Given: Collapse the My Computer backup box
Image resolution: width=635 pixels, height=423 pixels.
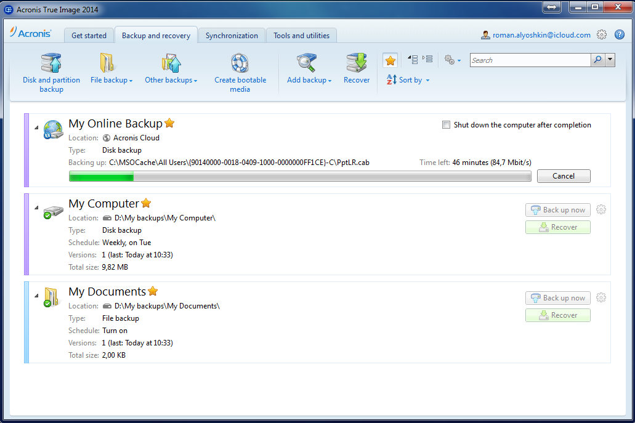Looking at the screenshot, I should click(x=36, y=207).
